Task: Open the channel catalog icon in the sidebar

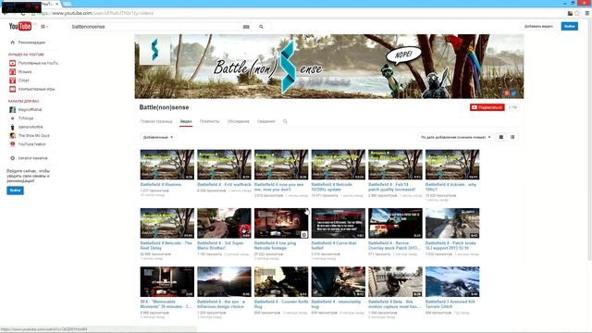Action: pos(12,158)
